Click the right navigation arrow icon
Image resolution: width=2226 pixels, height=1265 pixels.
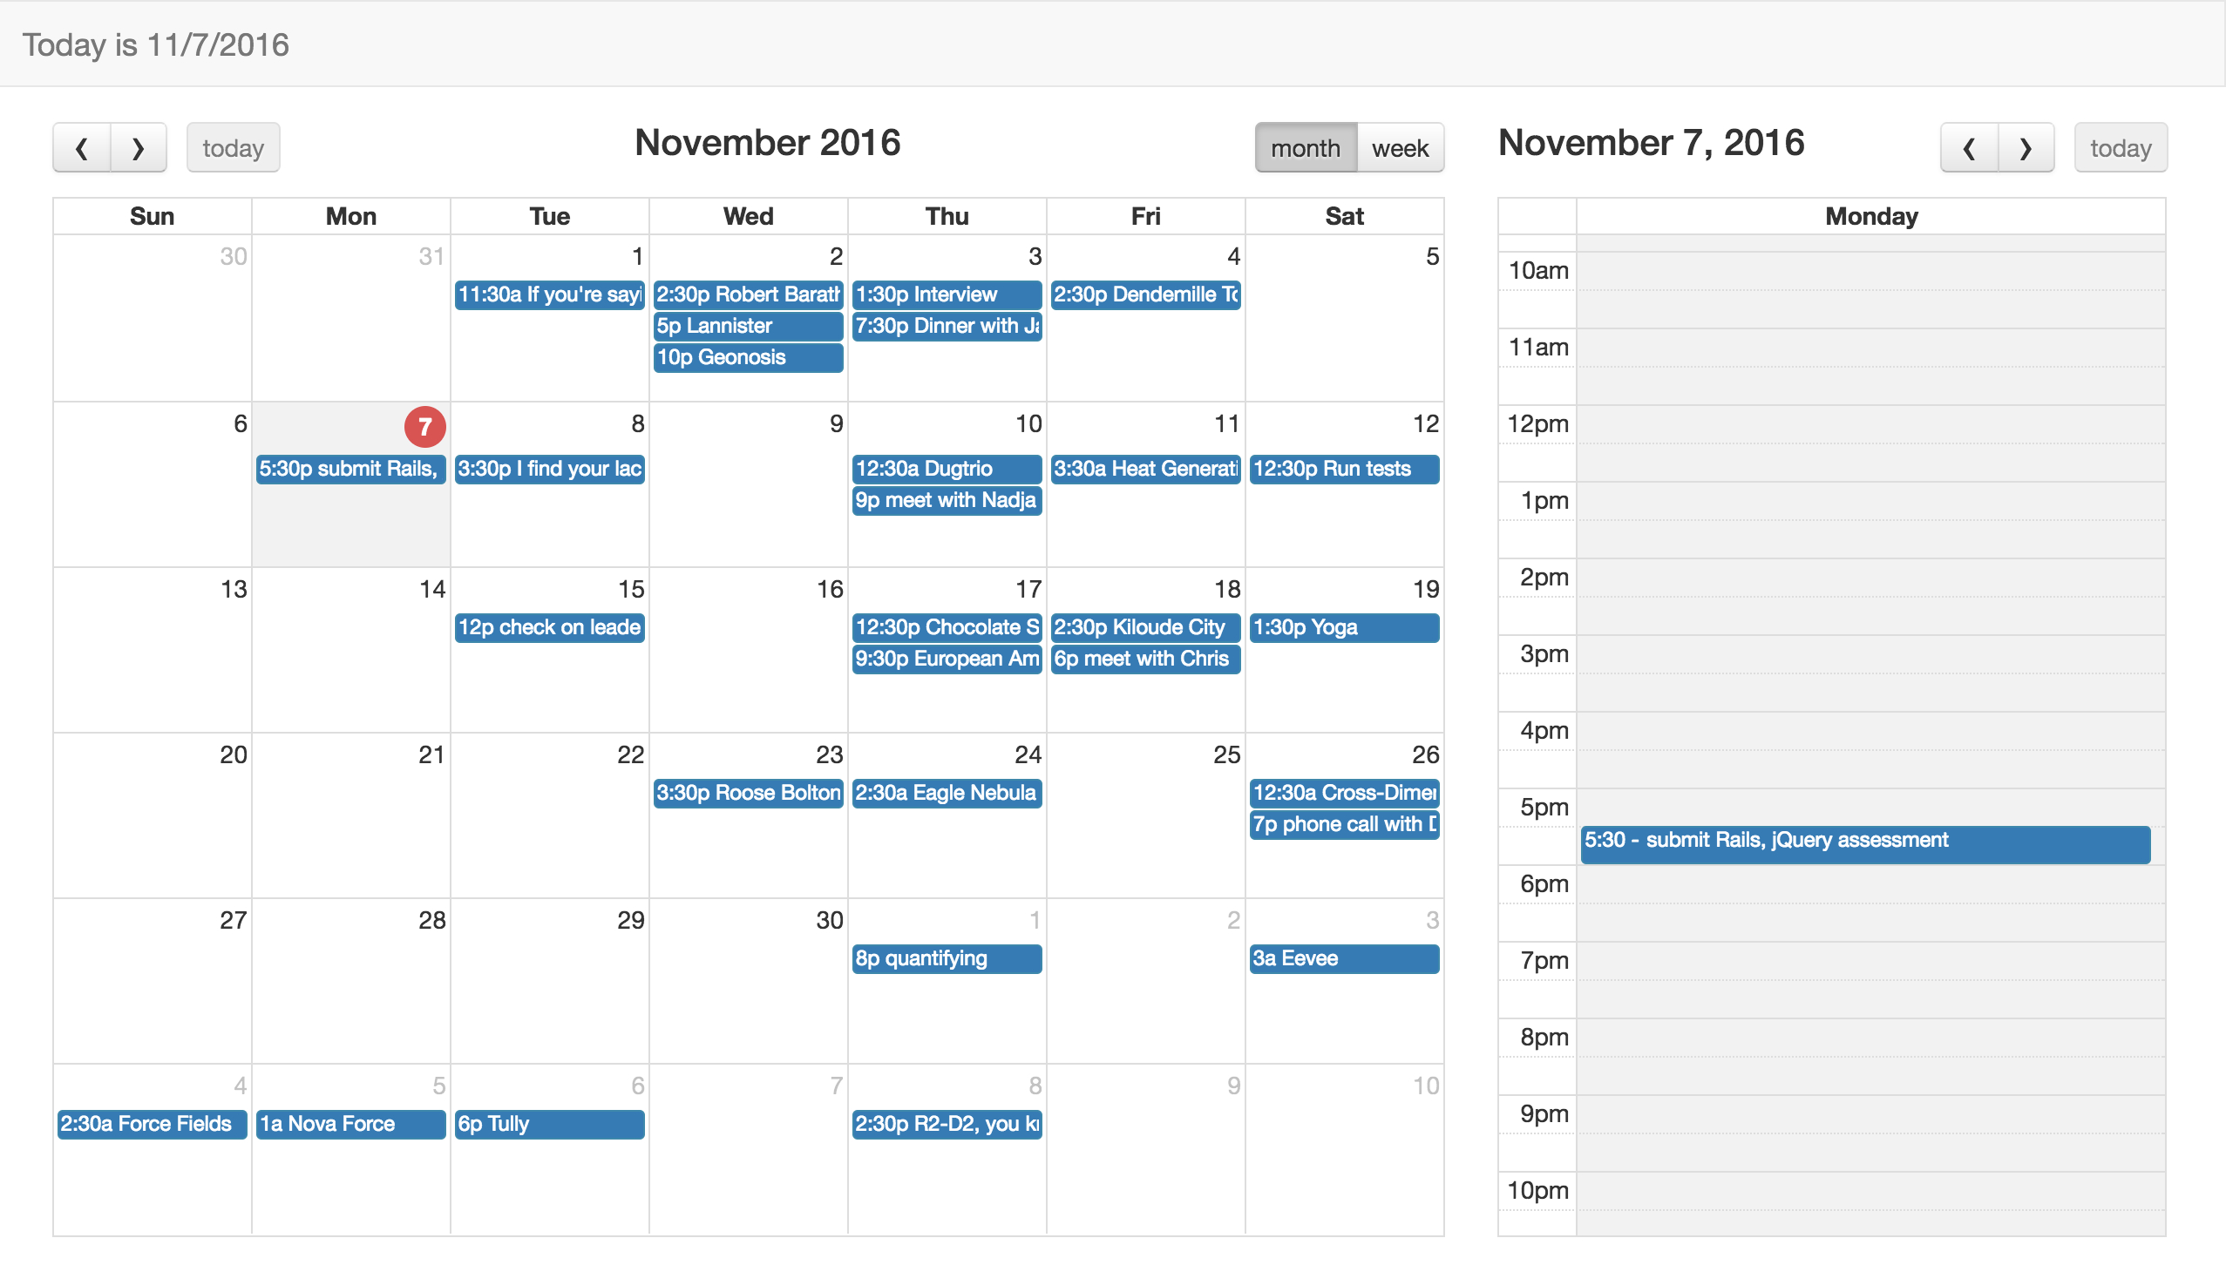click(x=139, y=146)
